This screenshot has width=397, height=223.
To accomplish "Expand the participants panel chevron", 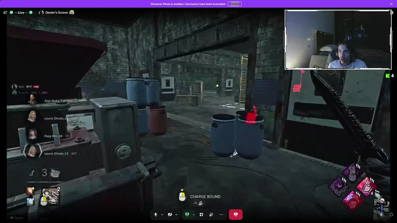I will 195,203.
